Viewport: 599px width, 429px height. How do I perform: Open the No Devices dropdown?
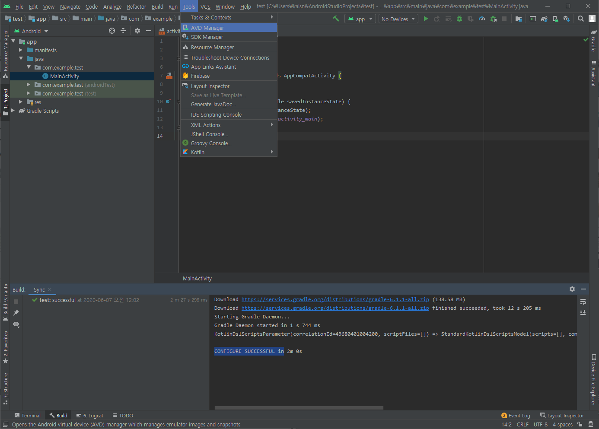[398, 19]
